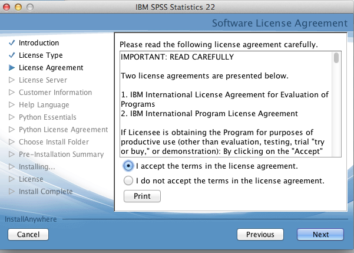Screen dimensions: 354x253
Task: Click the "Python Essentials" step label
Action: tap(47, 117)
